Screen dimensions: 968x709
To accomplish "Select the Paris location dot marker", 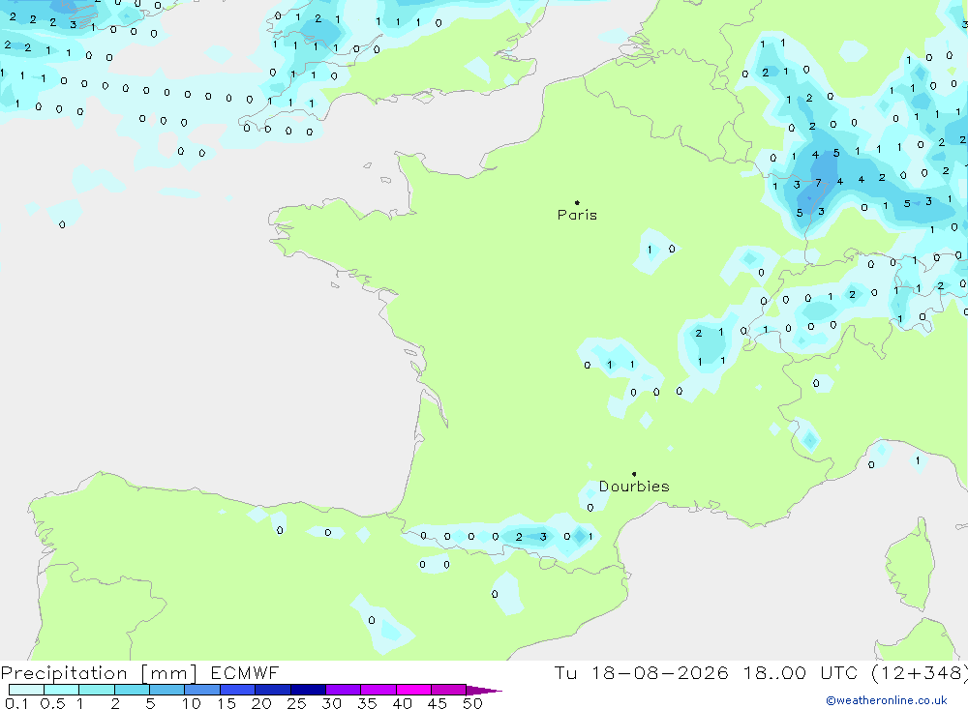I will point(577,202).
